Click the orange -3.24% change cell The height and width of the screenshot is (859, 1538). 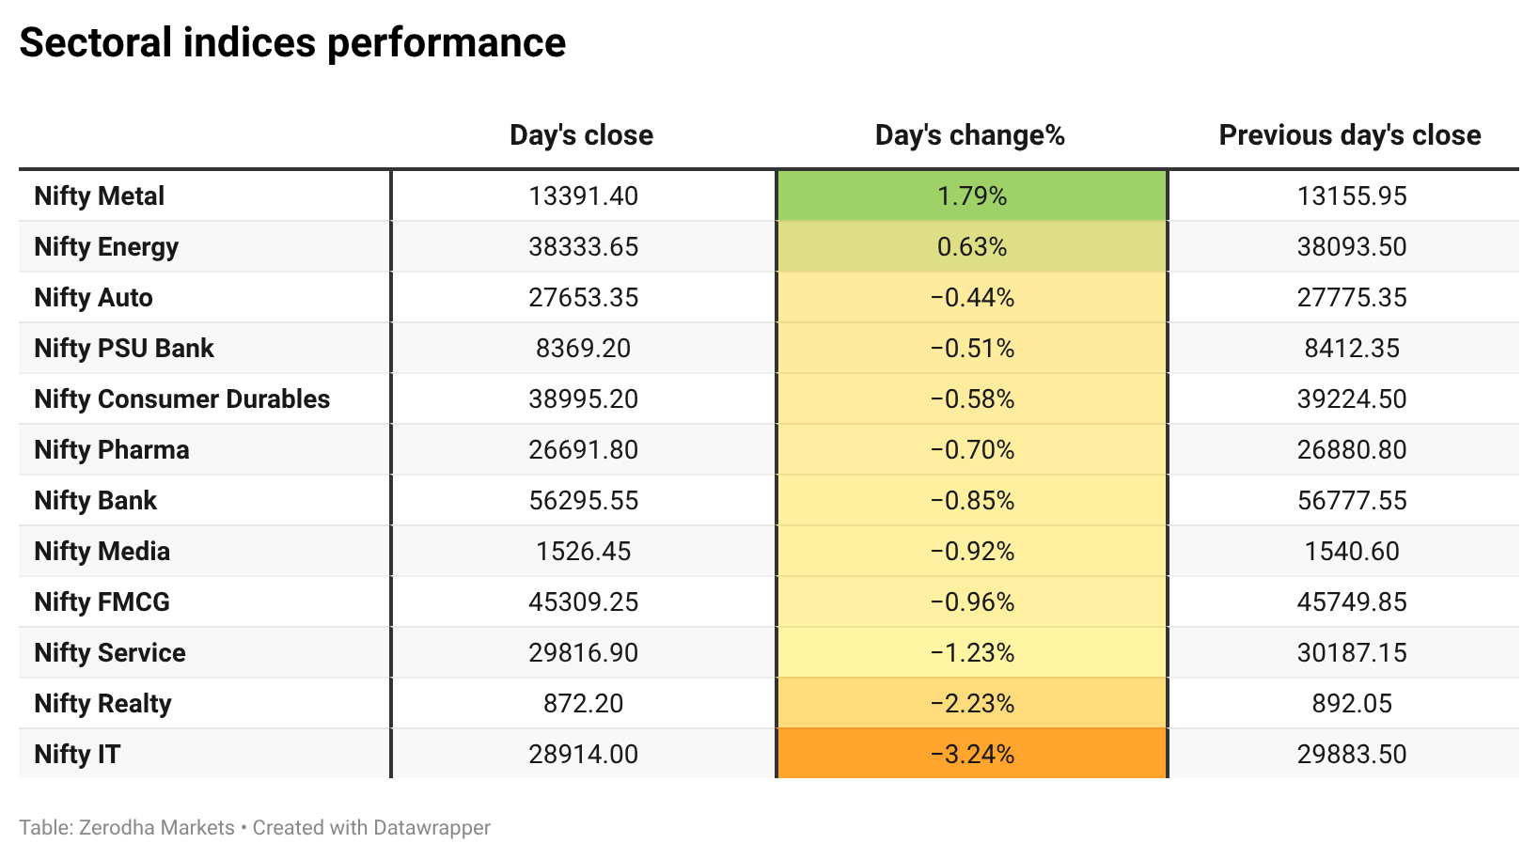pyautogui.click(x=972, y=754)
